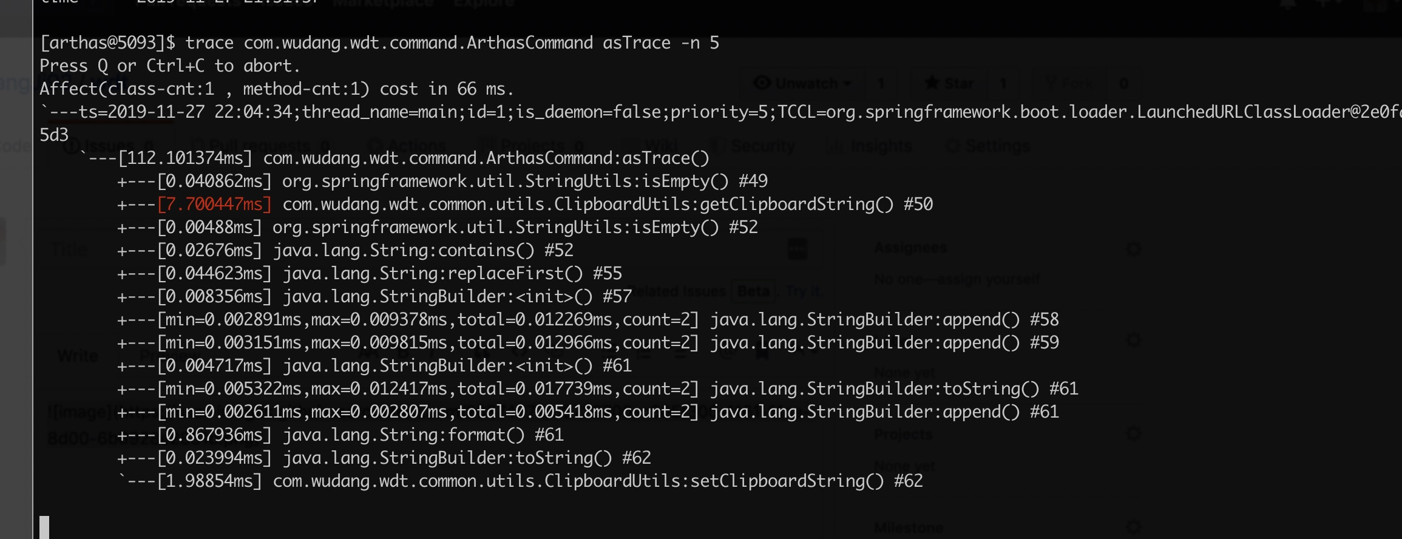Open the Unwatch dropdown
Image resolution: width=1402 pixels, height=539 pixels.
(x=802, y=83)
